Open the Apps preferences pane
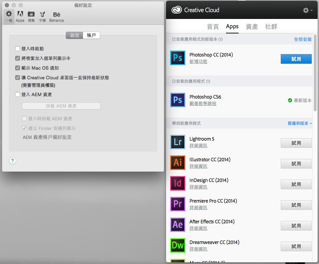Image resolution: width=319 pixels, height=264 pixels. (20, 16)
